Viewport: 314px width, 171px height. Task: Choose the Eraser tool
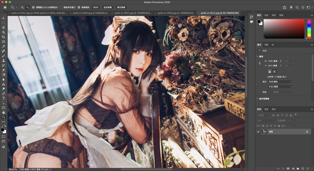coord(4,70)
